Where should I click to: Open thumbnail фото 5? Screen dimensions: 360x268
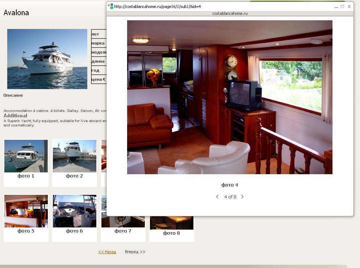tap(26, 211)
